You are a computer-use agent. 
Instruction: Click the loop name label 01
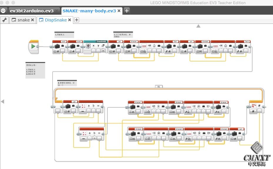[x=159, y=87]
